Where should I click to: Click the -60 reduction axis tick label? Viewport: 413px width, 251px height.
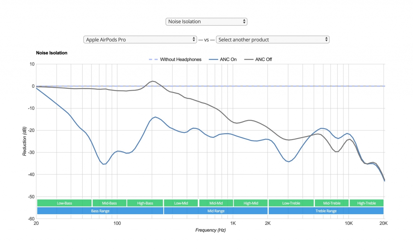coord(31,218)
